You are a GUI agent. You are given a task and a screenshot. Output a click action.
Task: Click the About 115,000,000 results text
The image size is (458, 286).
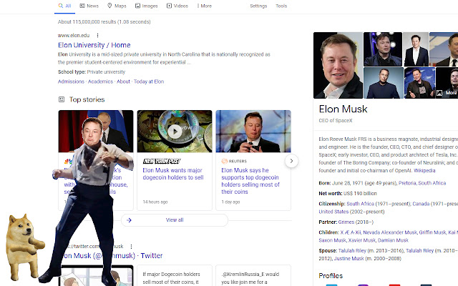[104, 22]
